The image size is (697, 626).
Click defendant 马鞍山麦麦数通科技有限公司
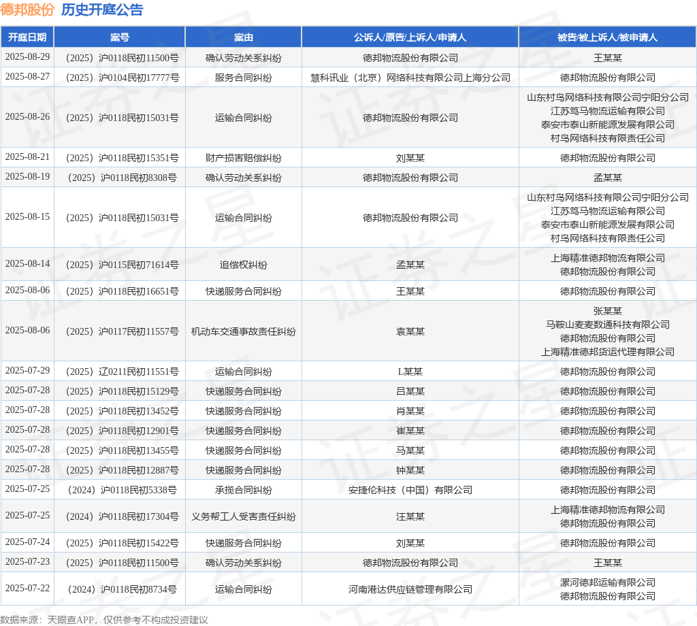608,325
